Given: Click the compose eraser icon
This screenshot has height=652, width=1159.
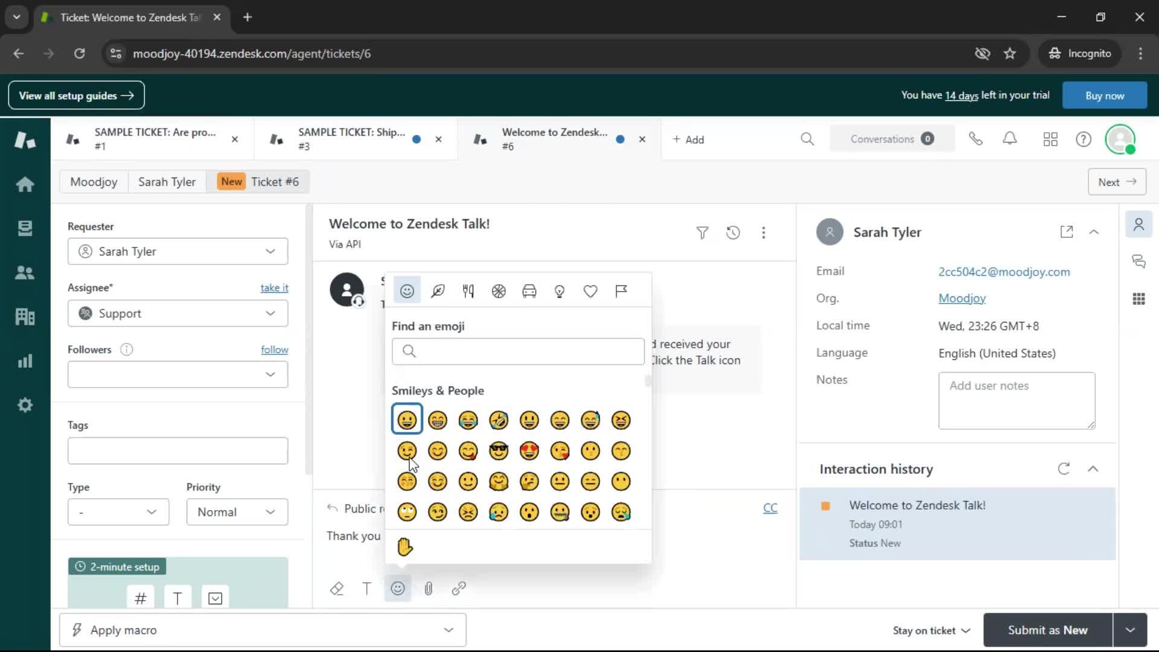Looking at the screenshot, I should [337, 589].
